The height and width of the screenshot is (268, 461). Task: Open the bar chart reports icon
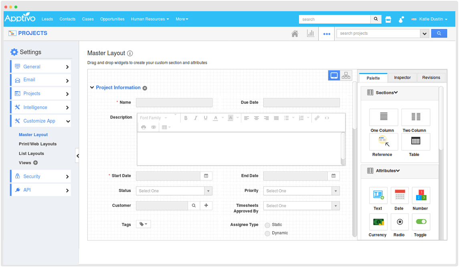310,34
